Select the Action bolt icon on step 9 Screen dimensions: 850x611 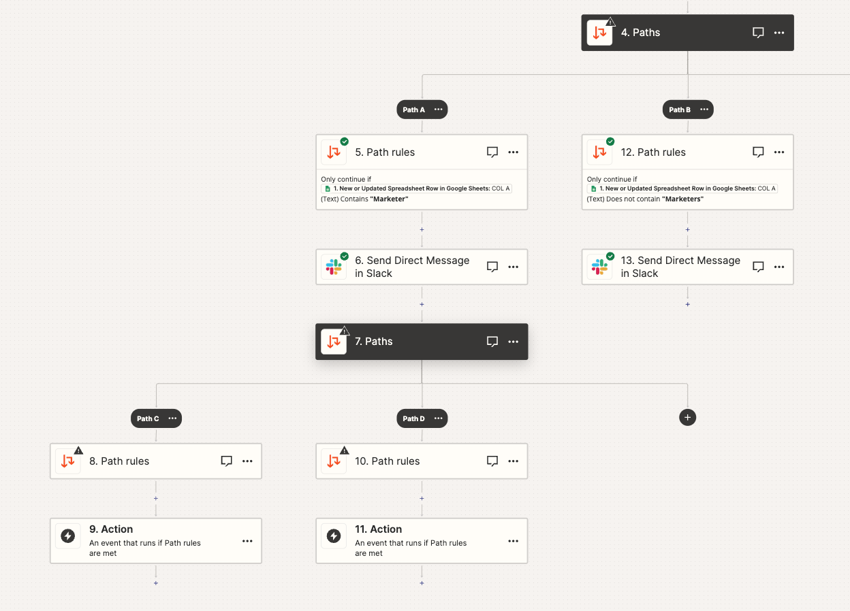67,536
